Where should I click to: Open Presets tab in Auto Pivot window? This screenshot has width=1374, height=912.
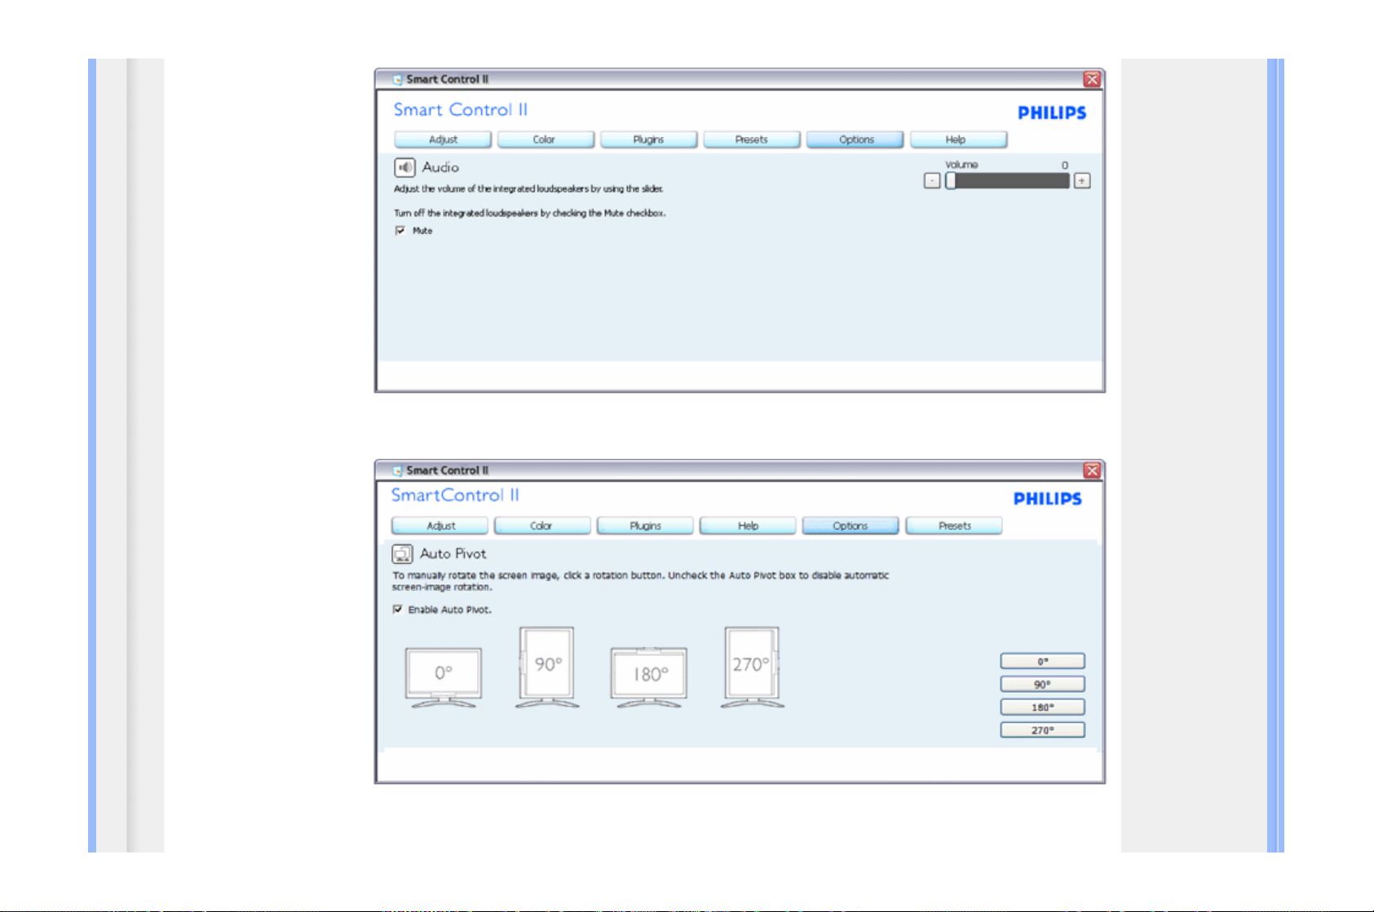[x=953, y=526]
